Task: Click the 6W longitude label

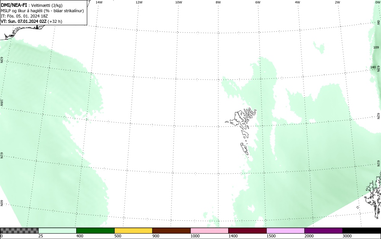Action: coord(258,2)
